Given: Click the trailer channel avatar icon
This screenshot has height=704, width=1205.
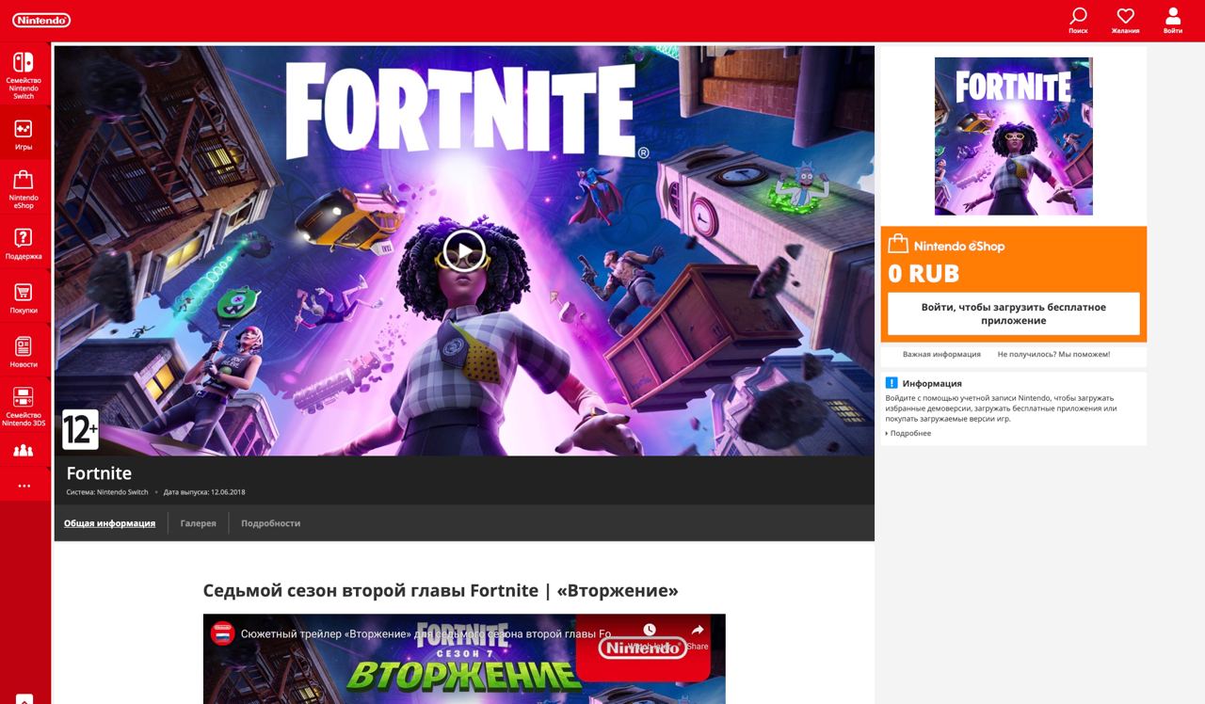Looking at the screenshot, I should [222, 632].
